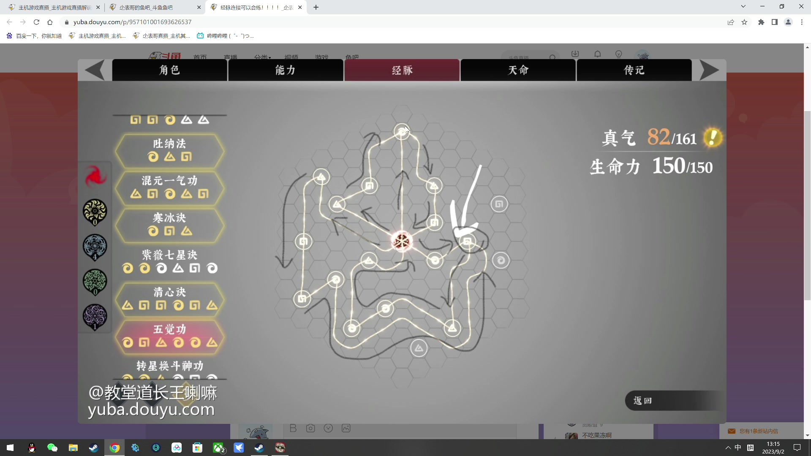This screenshot has height=456, width=811.
Task: Open Chrome's three-dot menu
Action: (x=802, y=22)
